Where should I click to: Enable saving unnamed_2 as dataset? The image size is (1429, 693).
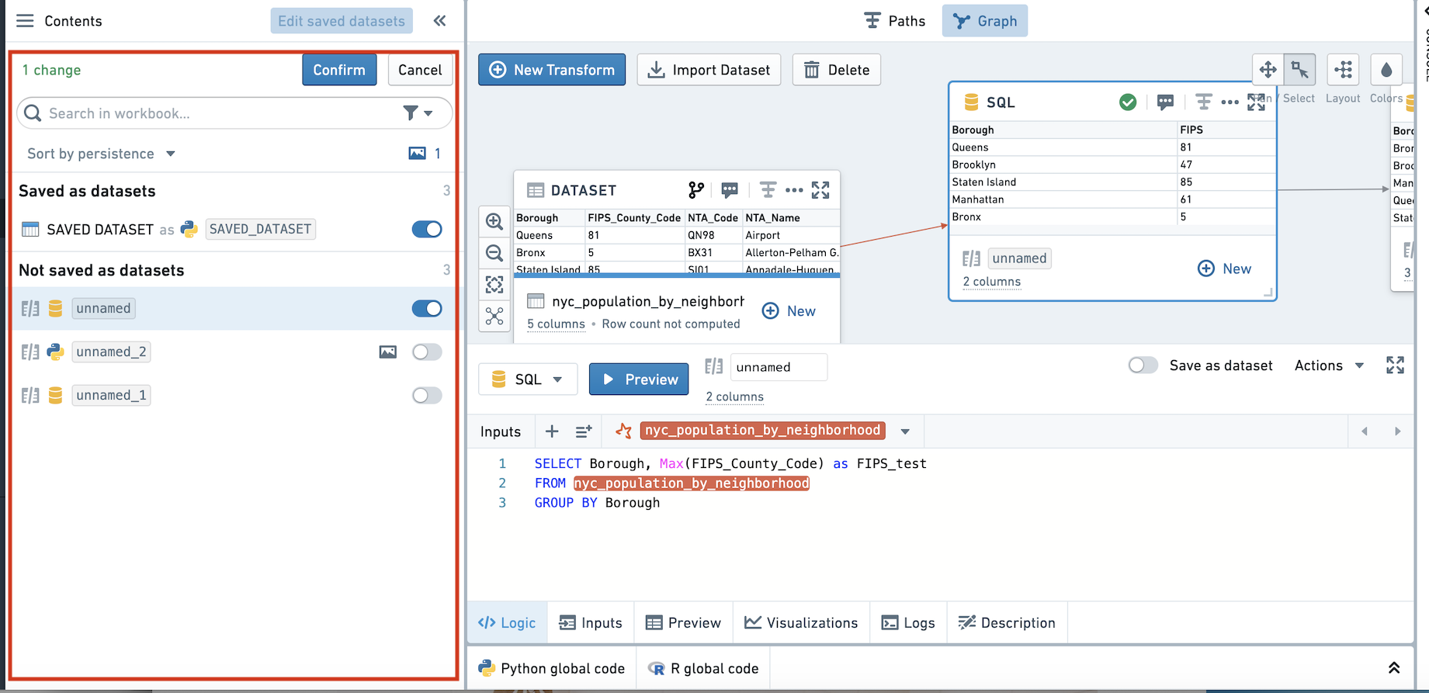click(x=427, y=352)
